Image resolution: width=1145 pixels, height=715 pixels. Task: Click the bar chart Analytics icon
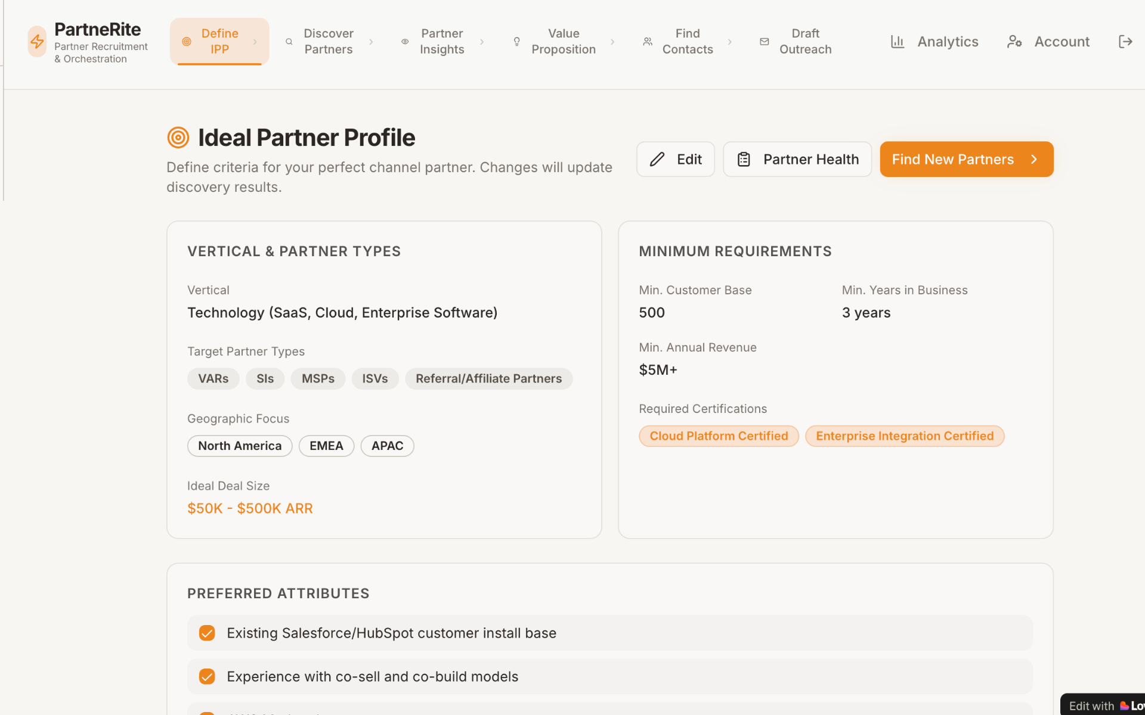pyautogui.click(x=898, y=42)
